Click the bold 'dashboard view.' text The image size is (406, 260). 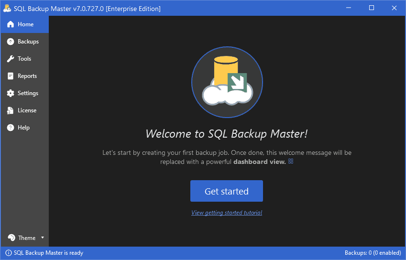pos(260,162)
